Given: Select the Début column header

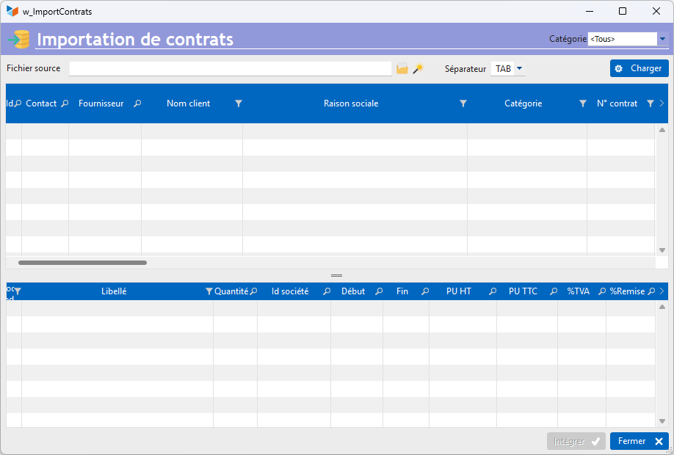Looking at the screenshot, I should (x=353, y=291).
